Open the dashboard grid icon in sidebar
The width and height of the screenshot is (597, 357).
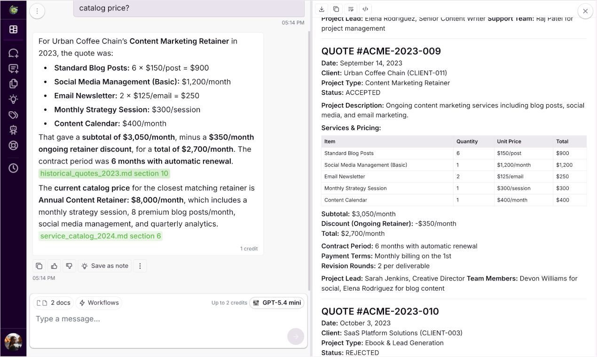click(13, 30)
